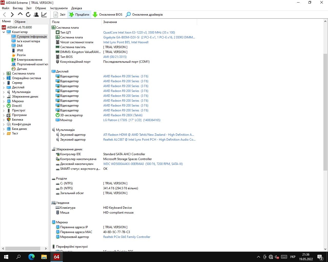The width and height of the screenshot is (328, 262).
Task: Click the Refresh toolbar icon
Action: coord(28,15)
